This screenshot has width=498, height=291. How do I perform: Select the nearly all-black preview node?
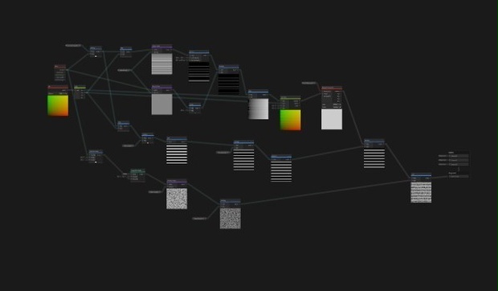[x=229, y=84]
